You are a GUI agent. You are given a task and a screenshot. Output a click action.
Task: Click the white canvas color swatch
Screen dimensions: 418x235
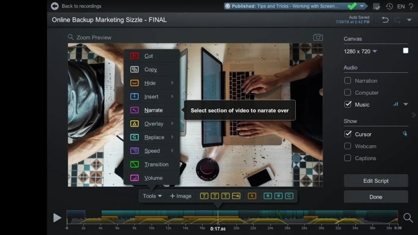[x=405, y=51]
